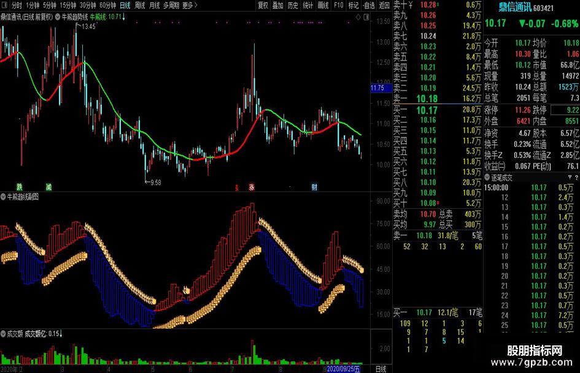Image resolution: width=580 pixels, height=373 pixels.
Task: Click the 跌 marker below the price chart
Action: (19, 187)
